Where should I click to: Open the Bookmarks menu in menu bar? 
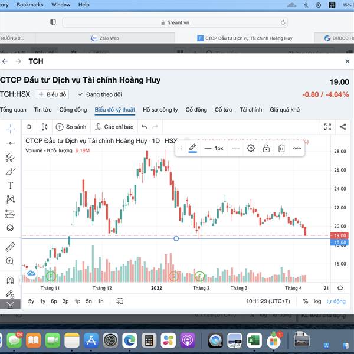click(30, 5)
